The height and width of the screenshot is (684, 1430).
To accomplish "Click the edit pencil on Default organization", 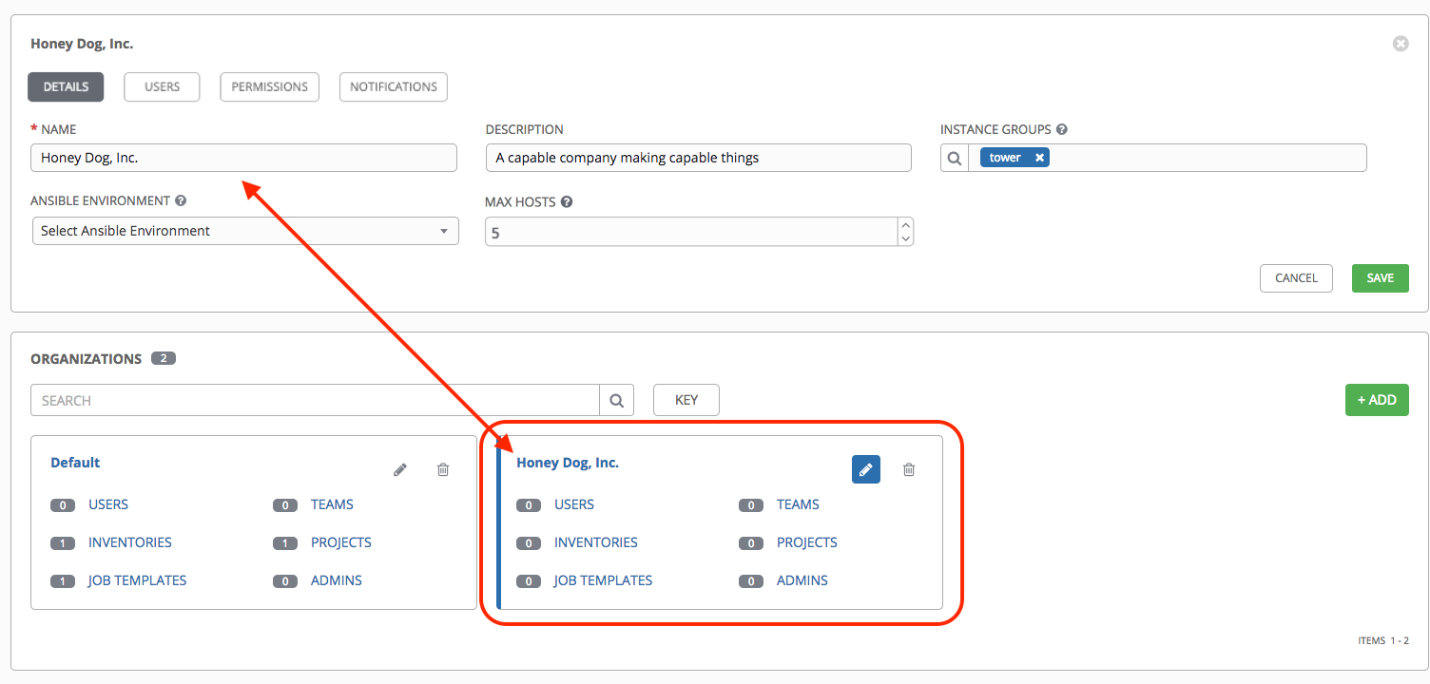I will (x=400, y=469).
